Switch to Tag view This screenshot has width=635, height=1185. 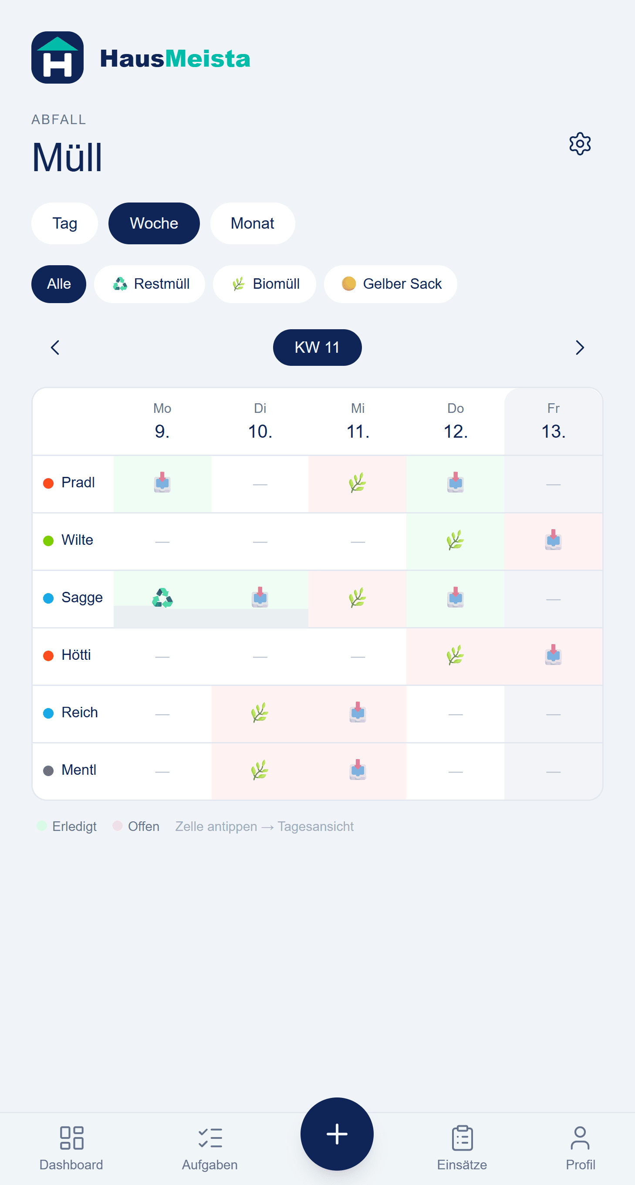[65, 223]
